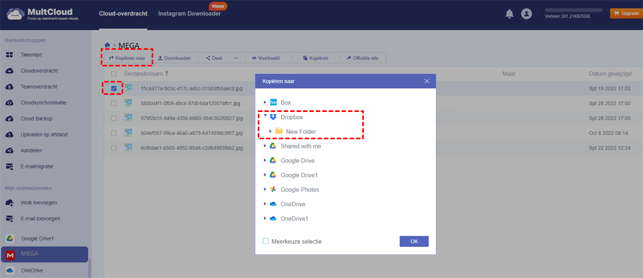Click the Voorbeeld toolbar button

click(x=265, y=58)
